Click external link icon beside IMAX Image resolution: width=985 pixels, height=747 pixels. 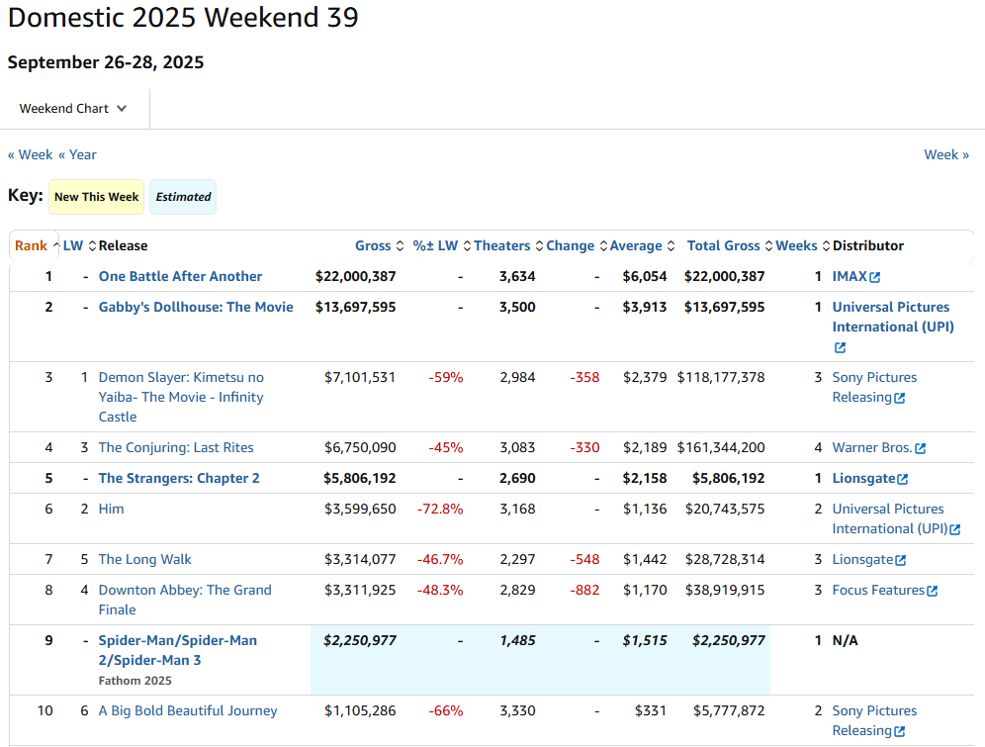point(875,277)
